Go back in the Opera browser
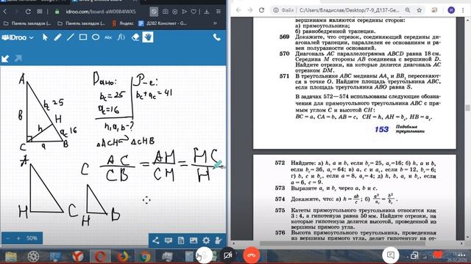471x264 pixels. click(x=5, y=12)
